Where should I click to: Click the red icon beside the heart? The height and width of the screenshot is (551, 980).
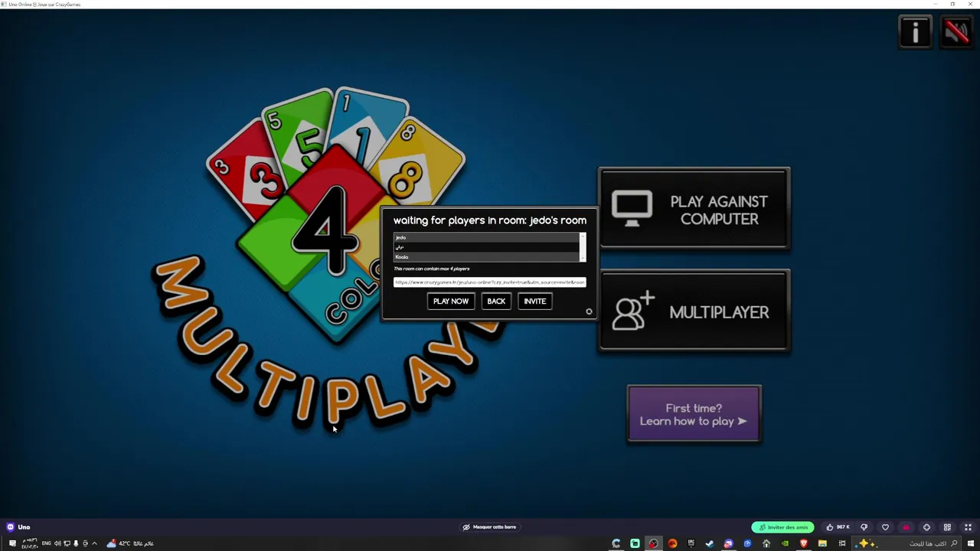pyautogui.click(x=906, y=527)
